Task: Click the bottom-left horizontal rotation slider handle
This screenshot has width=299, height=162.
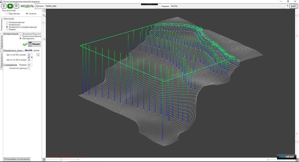Action: pos(61,159)
